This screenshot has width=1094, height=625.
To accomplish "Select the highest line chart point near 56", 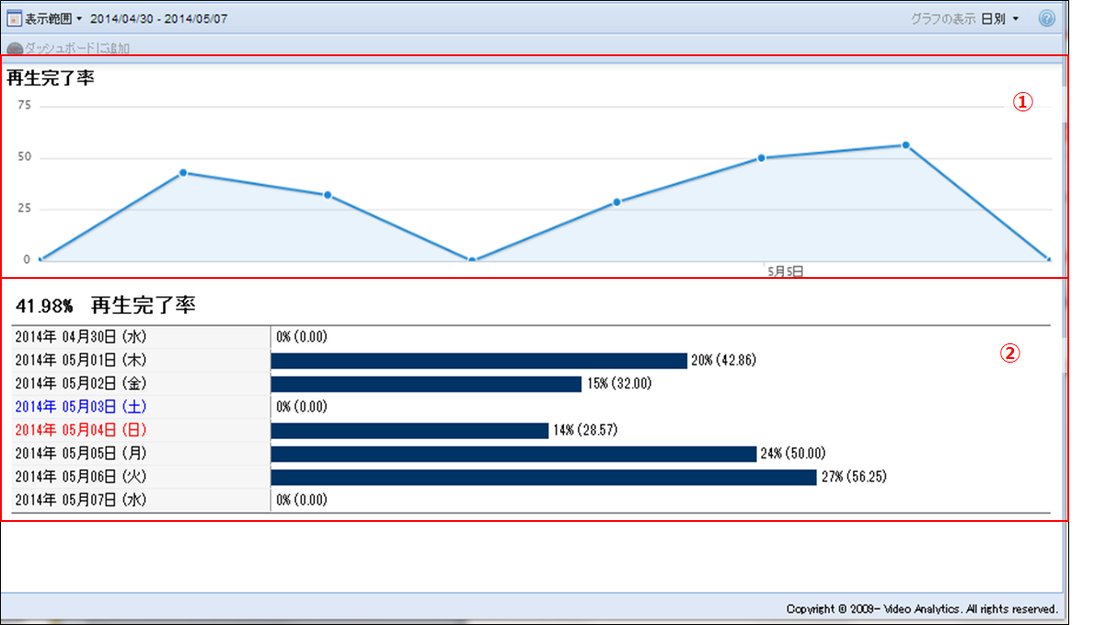I will click(906, 145).
